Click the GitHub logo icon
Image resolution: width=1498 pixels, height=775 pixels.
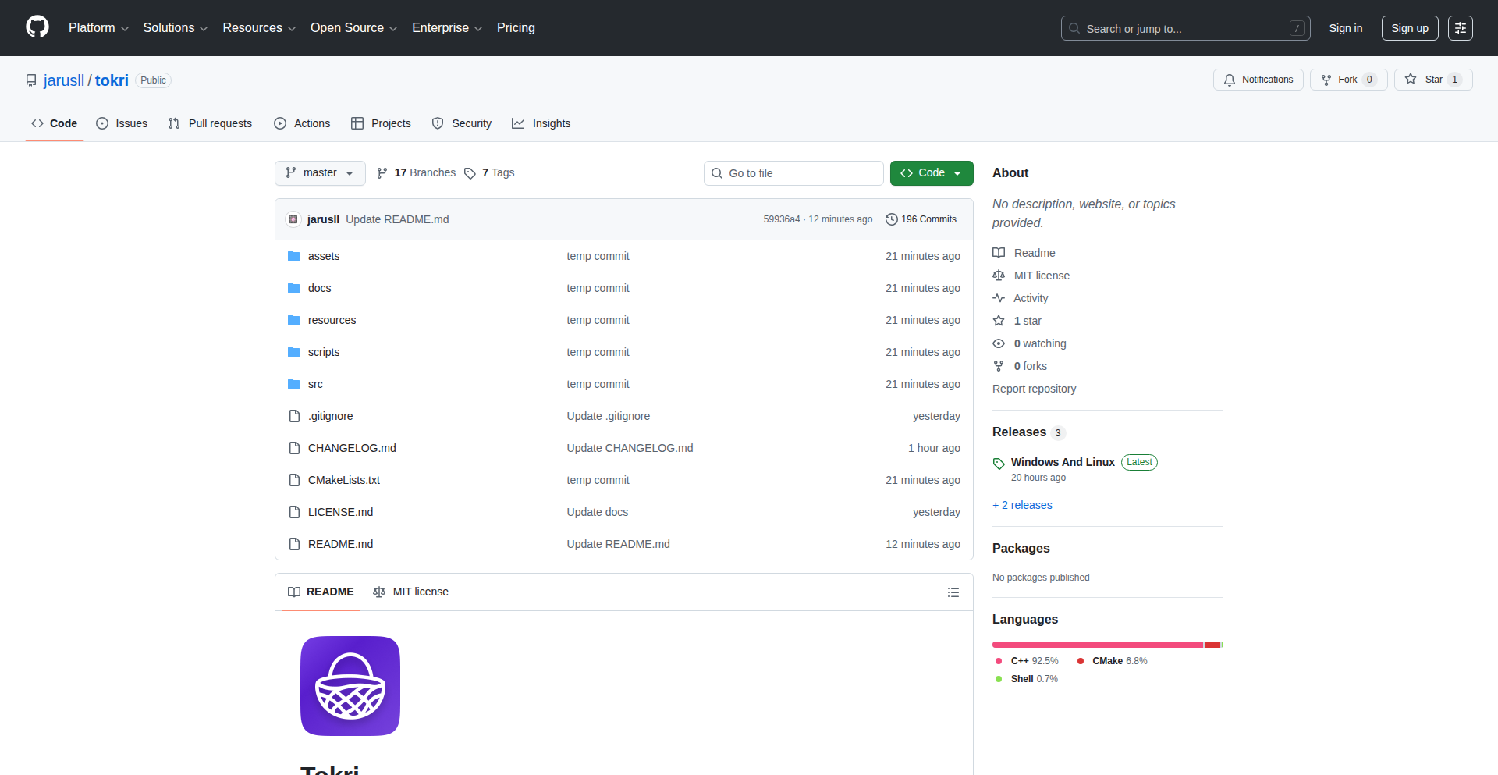click(x=37, y=27)
